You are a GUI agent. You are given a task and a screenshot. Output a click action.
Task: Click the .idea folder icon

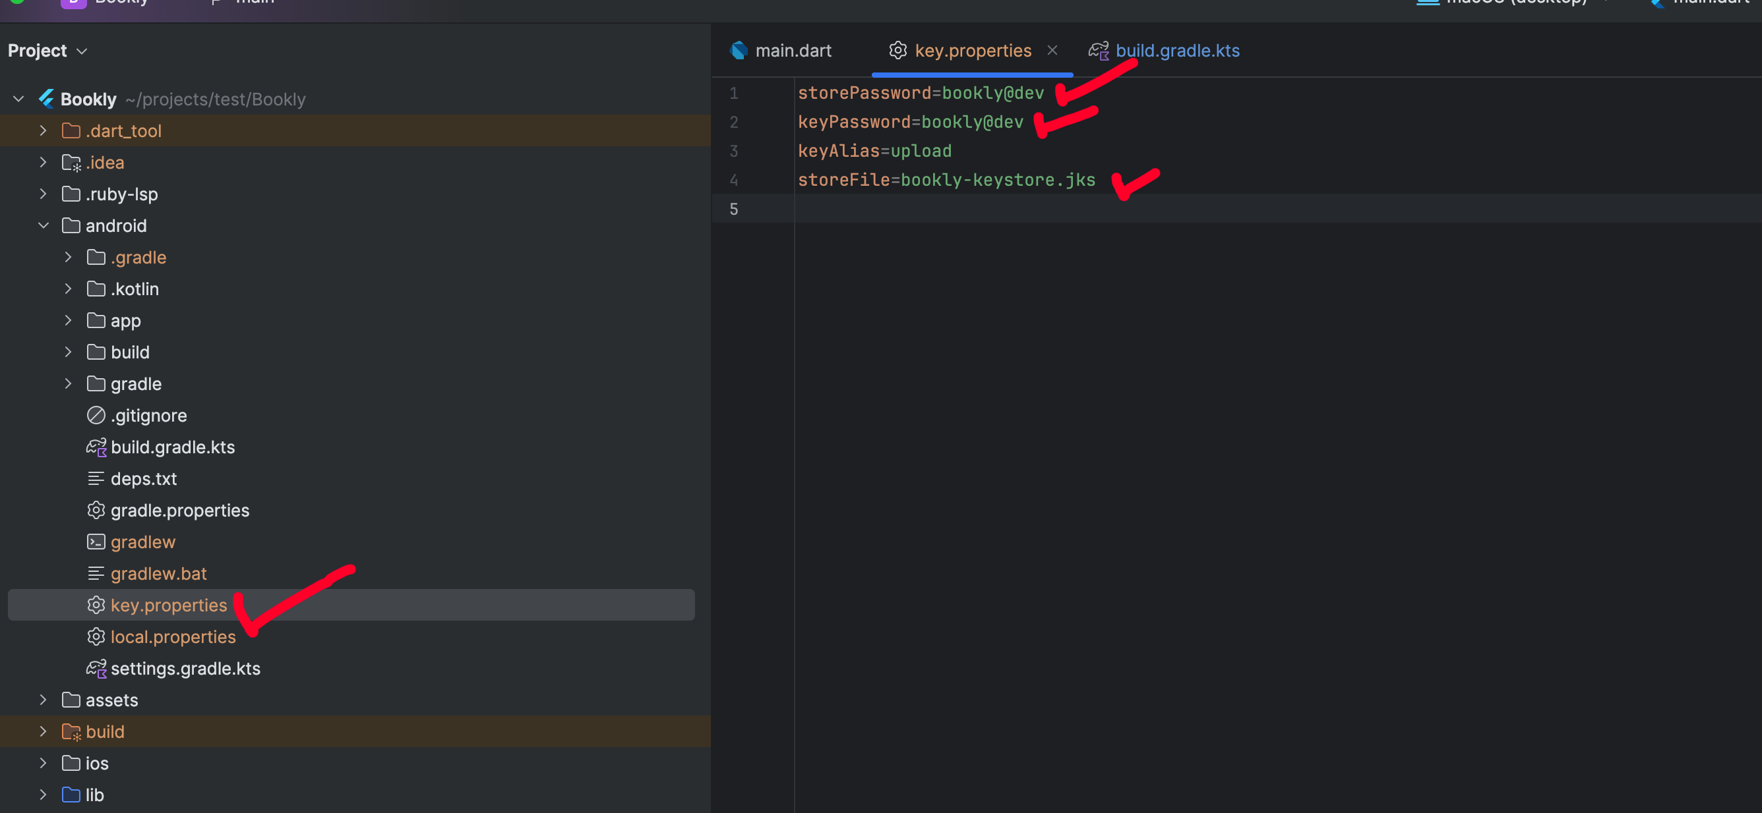pos(72,163)
